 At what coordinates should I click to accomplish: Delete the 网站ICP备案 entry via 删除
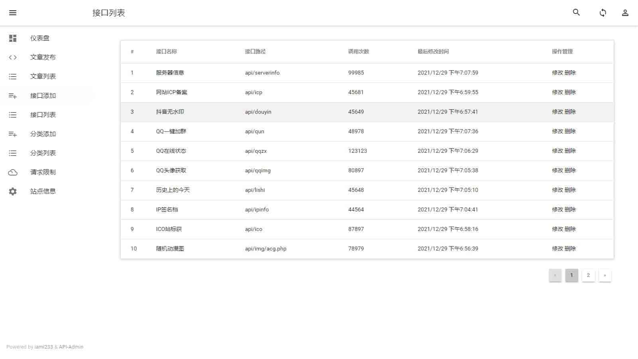click(x=570, y=92)
